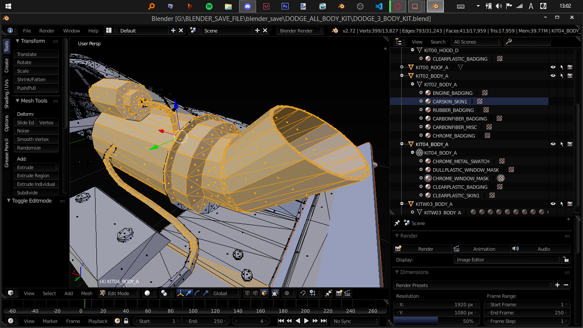Screen dimensions: 583x328
Task: Toggle selectability of KITW03_BODY_A cursor icon
Action: (x=562, y=204)
